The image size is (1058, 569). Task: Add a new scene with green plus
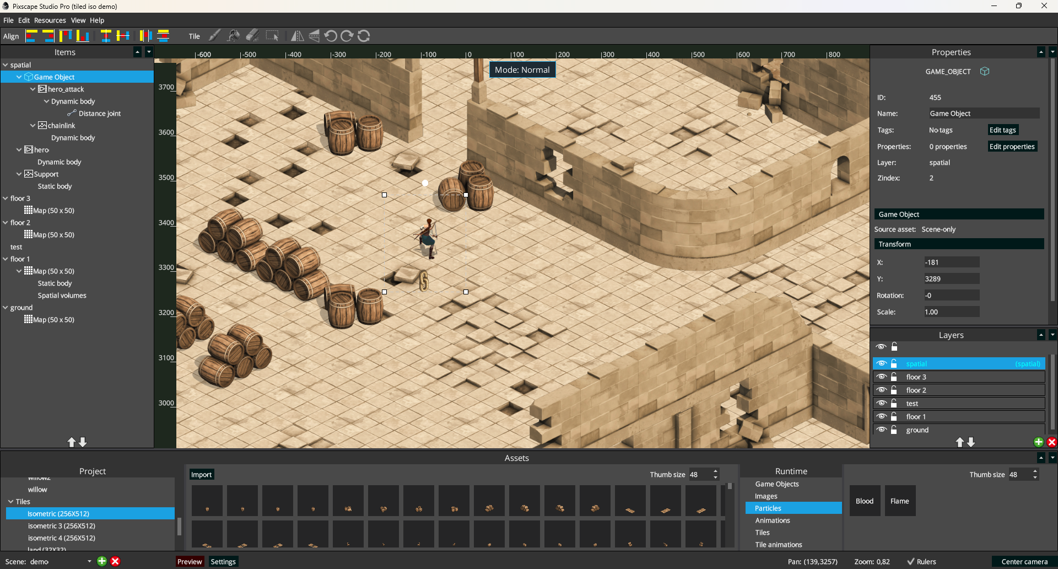pyautogui.click(x=102, y=561)
